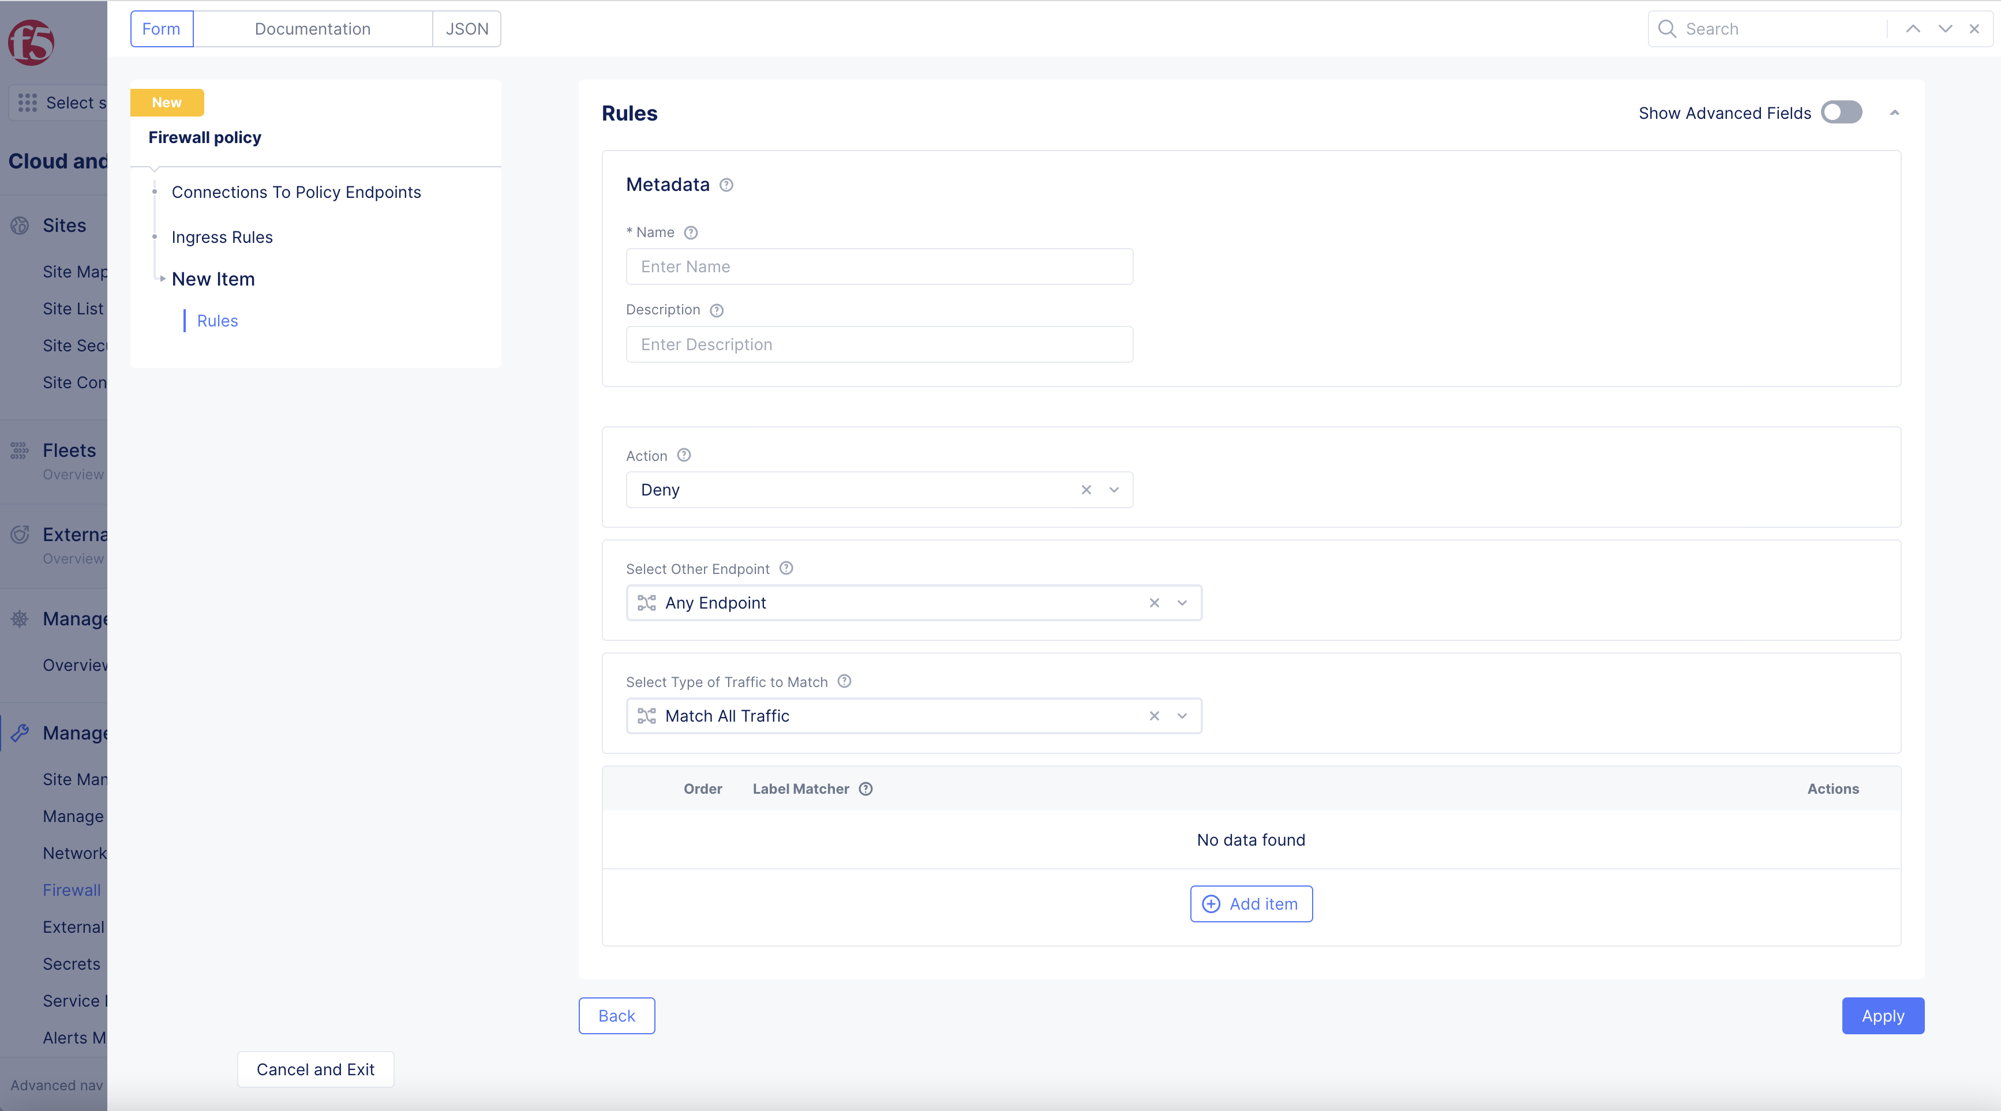Click the F5 logo icon
This screenshot has height=1111, width=2001.
[x=31, y=42]
